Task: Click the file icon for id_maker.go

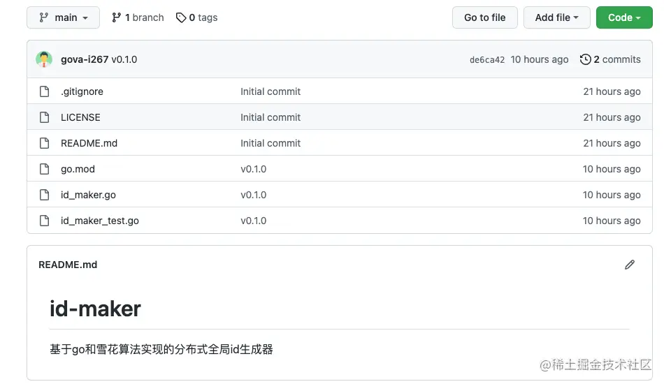Action: tap(45, 195)
